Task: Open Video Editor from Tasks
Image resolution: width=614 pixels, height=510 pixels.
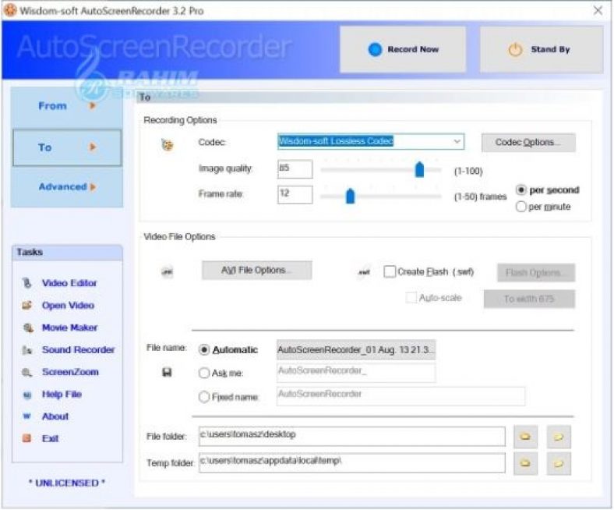Action: pyautogui.click(x=69, y=283)
